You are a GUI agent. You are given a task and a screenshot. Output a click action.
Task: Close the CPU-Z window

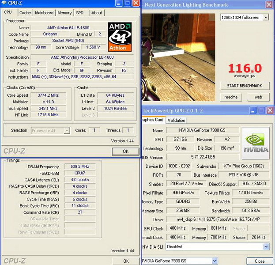point(136,3)
